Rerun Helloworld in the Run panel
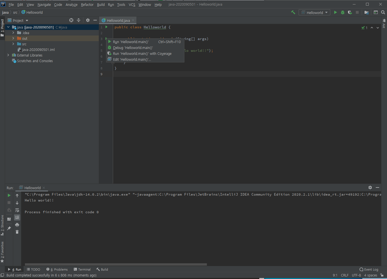The width and height of the screenshot is (387, 279). tap(9, 195)
